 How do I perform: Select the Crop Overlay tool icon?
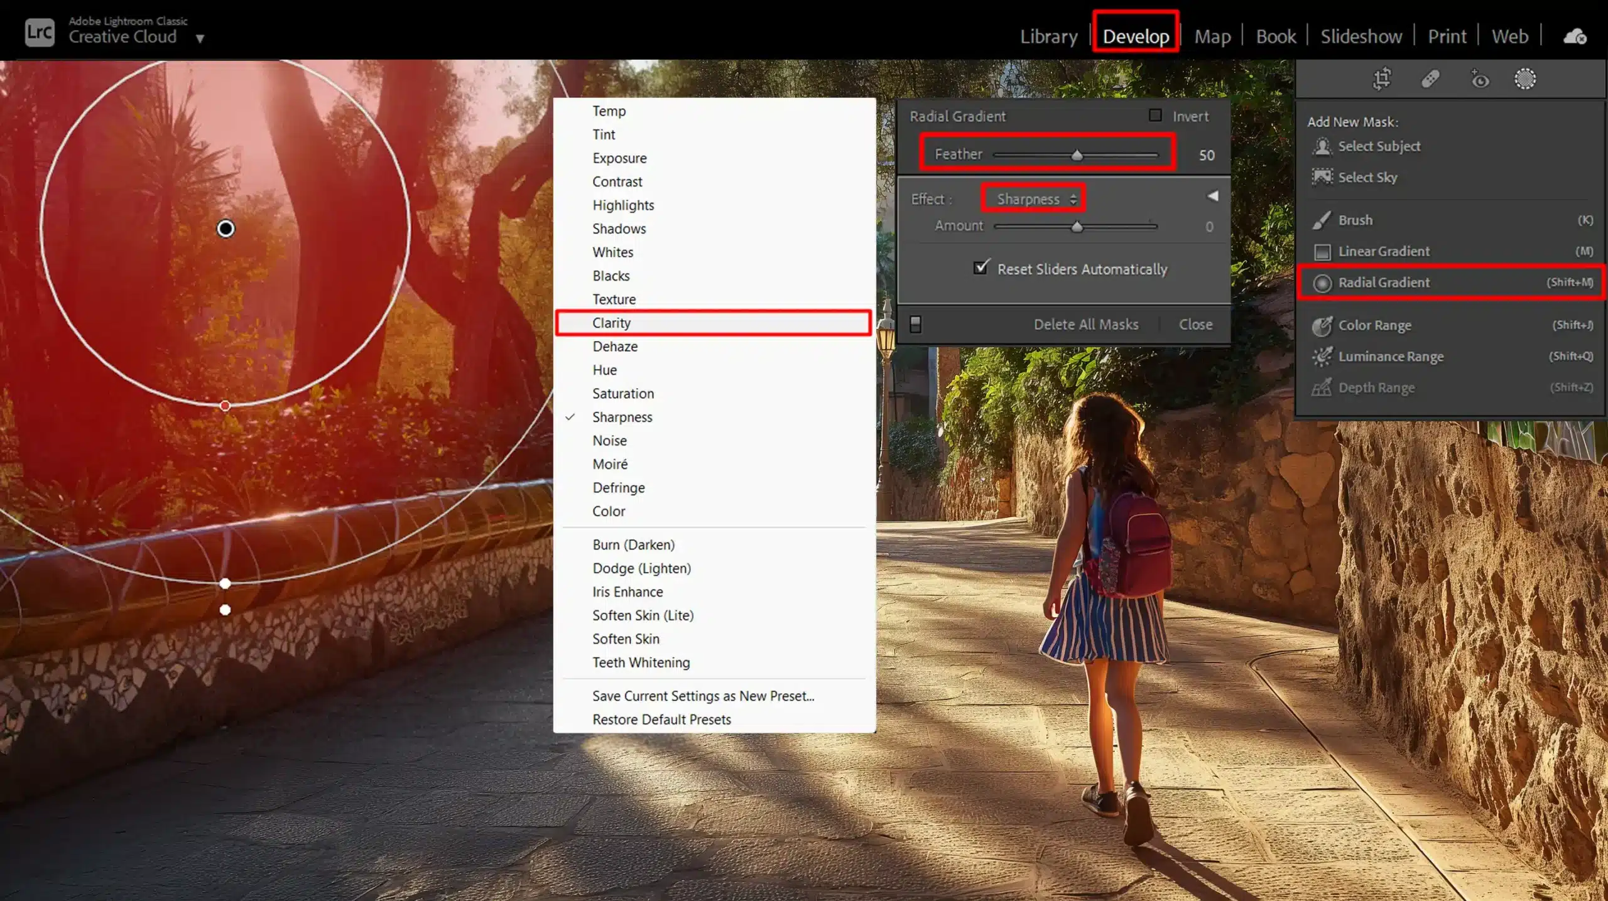click(1382, 79)
